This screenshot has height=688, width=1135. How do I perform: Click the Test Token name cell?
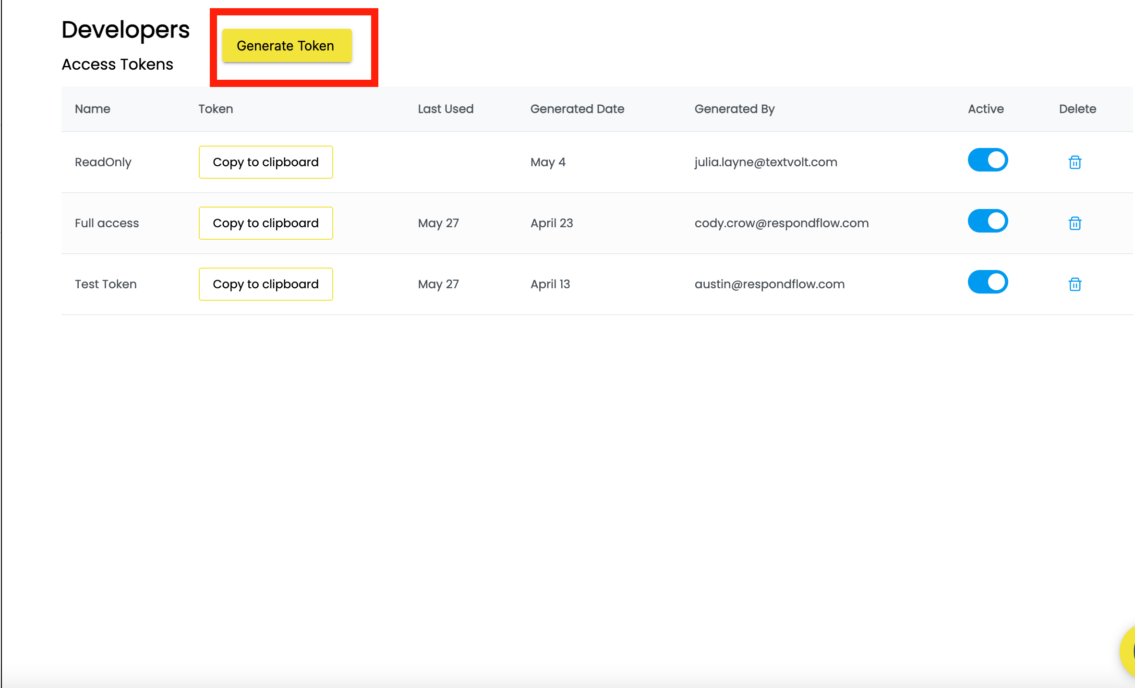(106, 284)
